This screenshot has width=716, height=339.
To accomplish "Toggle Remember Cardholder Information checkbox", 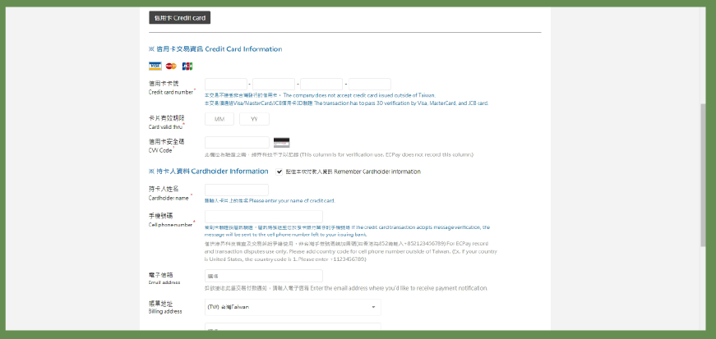I will pyautogui.click(x=279, y=172).
